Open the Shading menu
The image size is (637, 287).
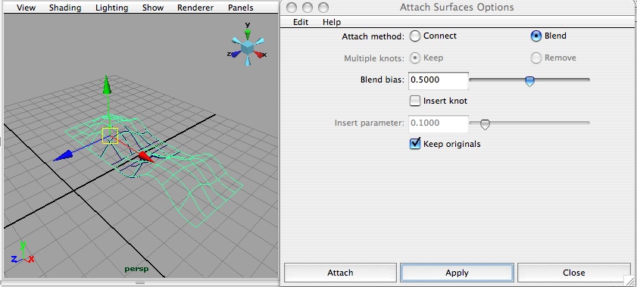click(65, 8)
